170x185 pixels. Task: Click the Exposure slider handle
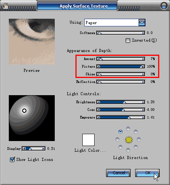[x=129, y=118]
